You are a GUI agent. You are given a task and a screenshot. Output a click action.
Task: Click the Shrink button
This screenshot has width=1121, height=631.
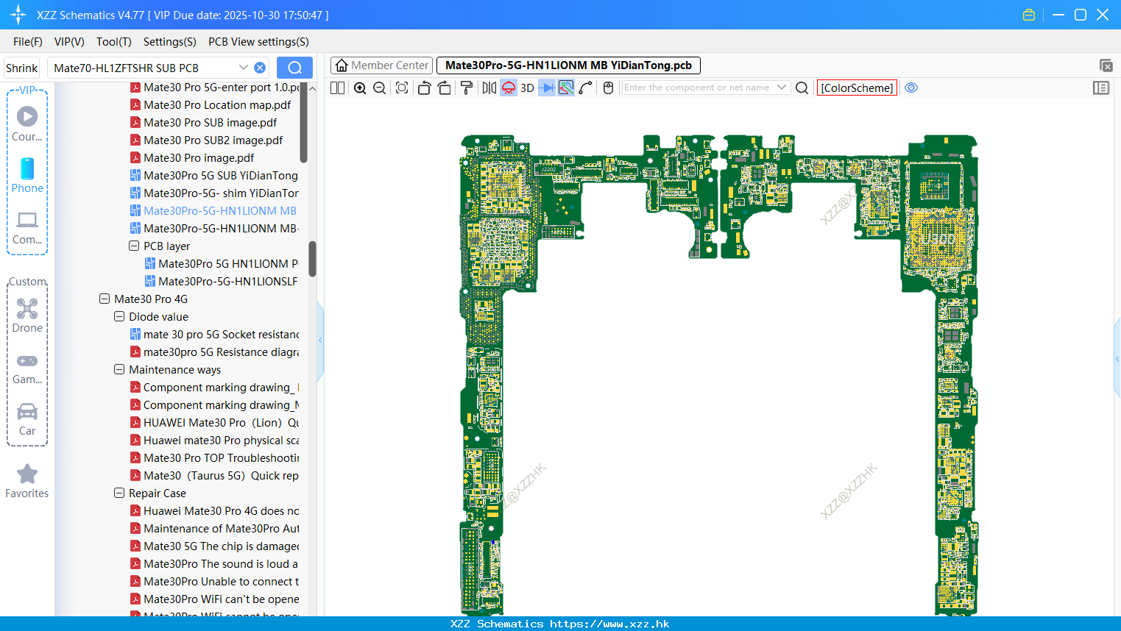point(21,68)
